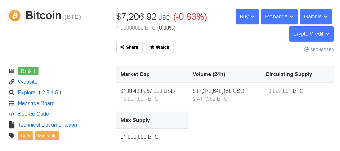
Task: Click the chain link icon beside Website
Action: pyautogui.click(x=12, y=82)
